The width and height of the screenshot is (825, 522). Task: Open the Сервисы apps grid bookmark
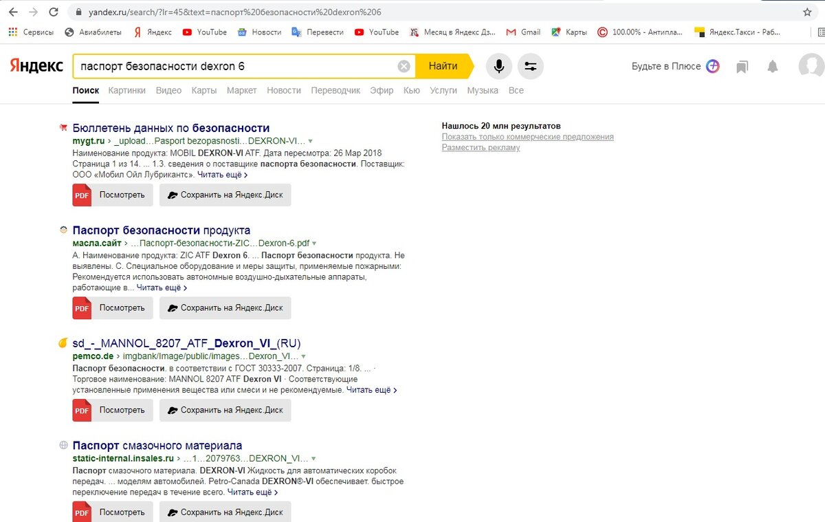(32, 32)
